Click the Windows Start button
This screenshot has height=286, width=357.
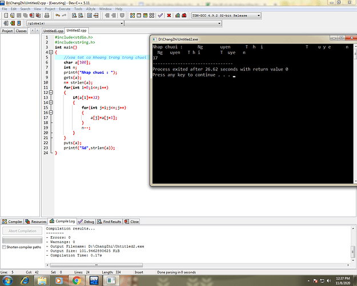[7, 280]
